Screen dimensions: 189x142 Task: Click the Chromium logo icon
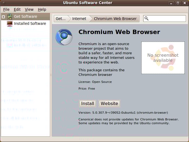[x=64, y=37]
